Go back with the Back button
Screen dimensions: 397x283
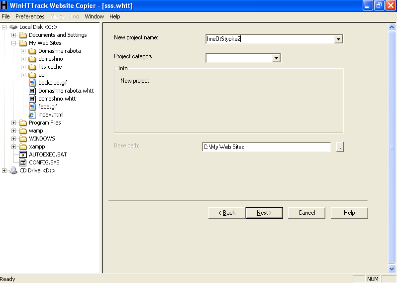226,213
